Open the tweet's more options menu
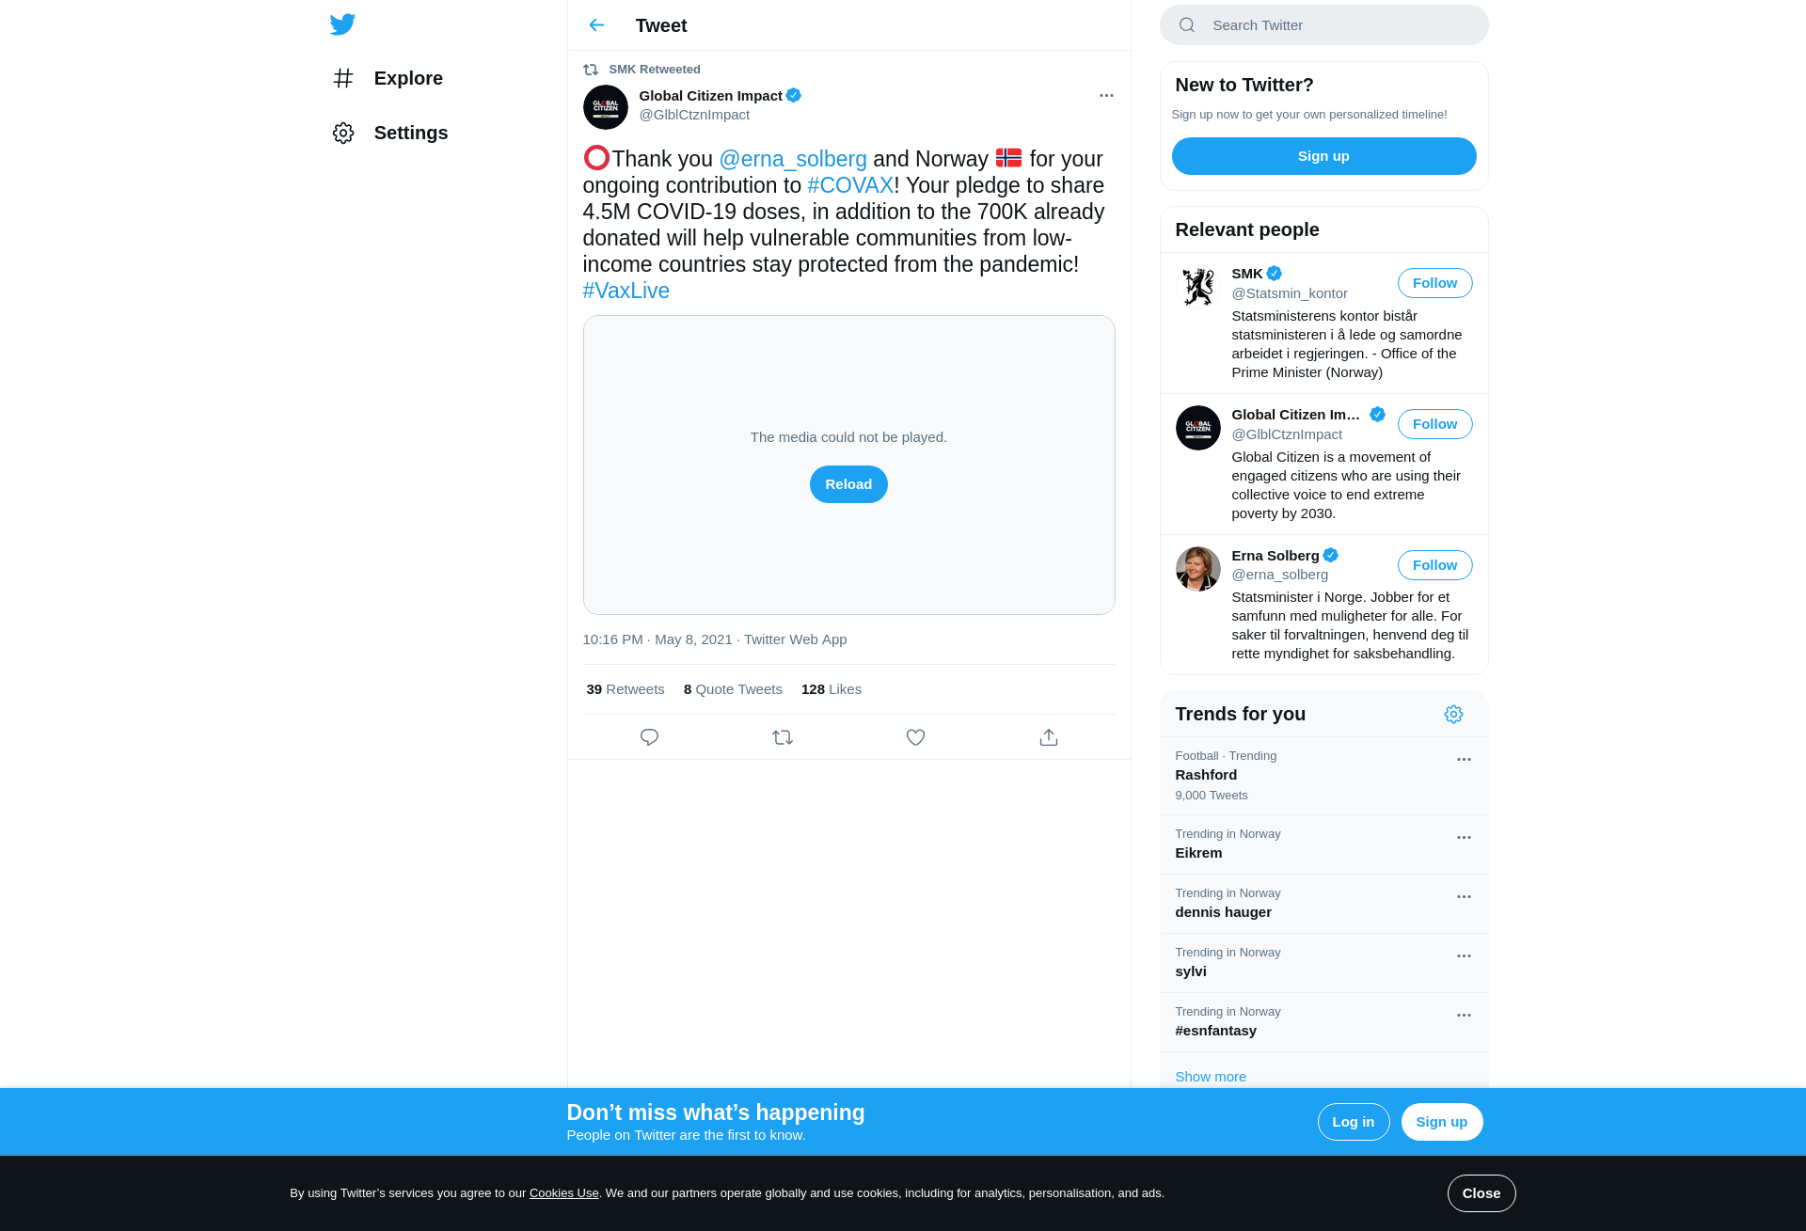This screenshot has height=1231, width=1806. (x=1106, y=96)
